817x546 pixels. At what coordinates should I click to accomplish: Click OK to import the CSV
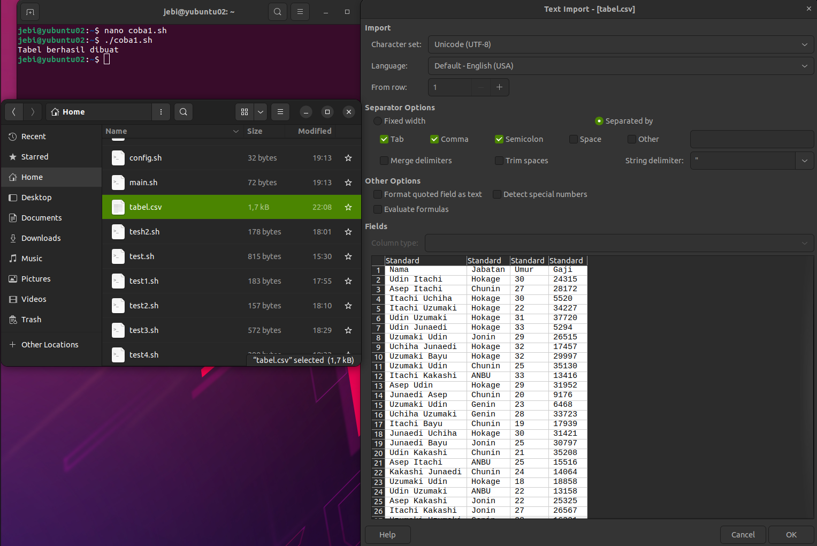791,535
